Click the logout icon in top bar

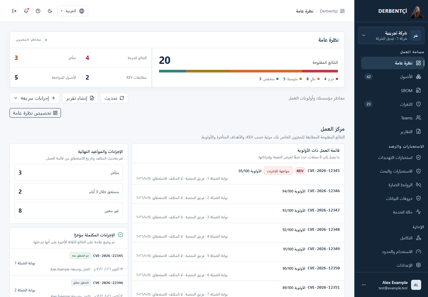14,11
